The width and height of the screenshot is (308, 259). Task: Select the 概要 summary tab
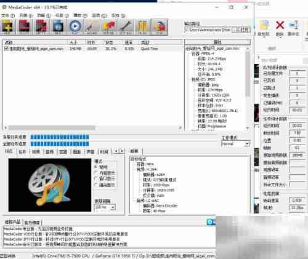click(134, 151)
